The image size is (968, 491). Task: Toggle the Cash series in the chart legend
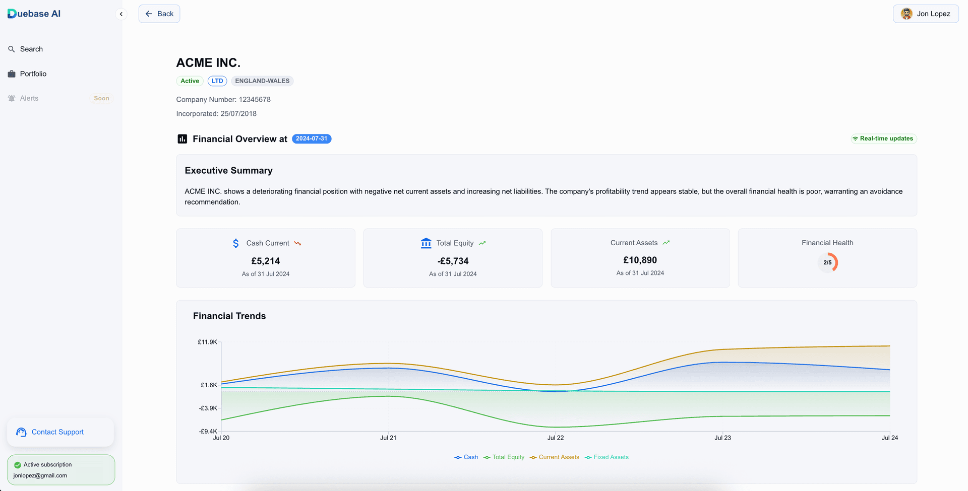click(466, 457)
